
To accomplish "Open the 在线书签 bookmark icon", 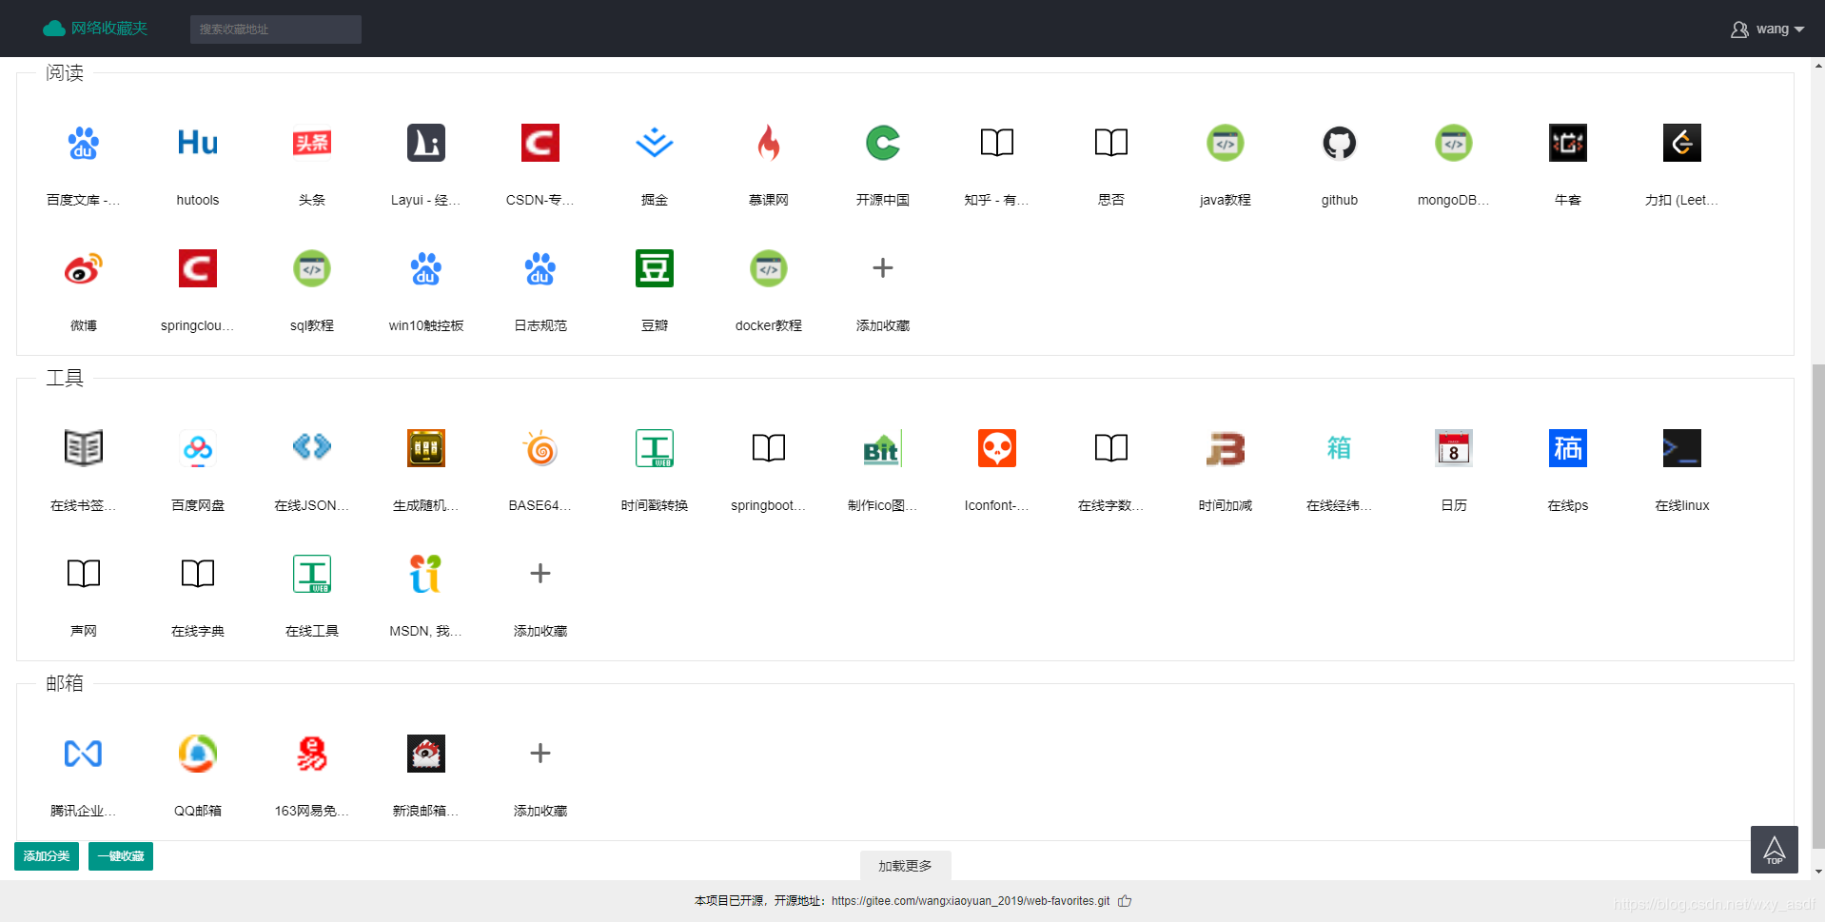I will (x=84, y=448).
